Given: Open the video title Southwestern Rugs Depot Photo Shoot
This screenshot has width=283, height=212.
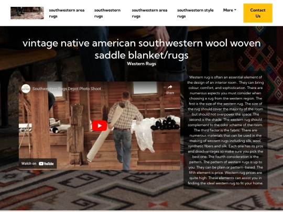Looking at the screenshot, I should (67, 88).
